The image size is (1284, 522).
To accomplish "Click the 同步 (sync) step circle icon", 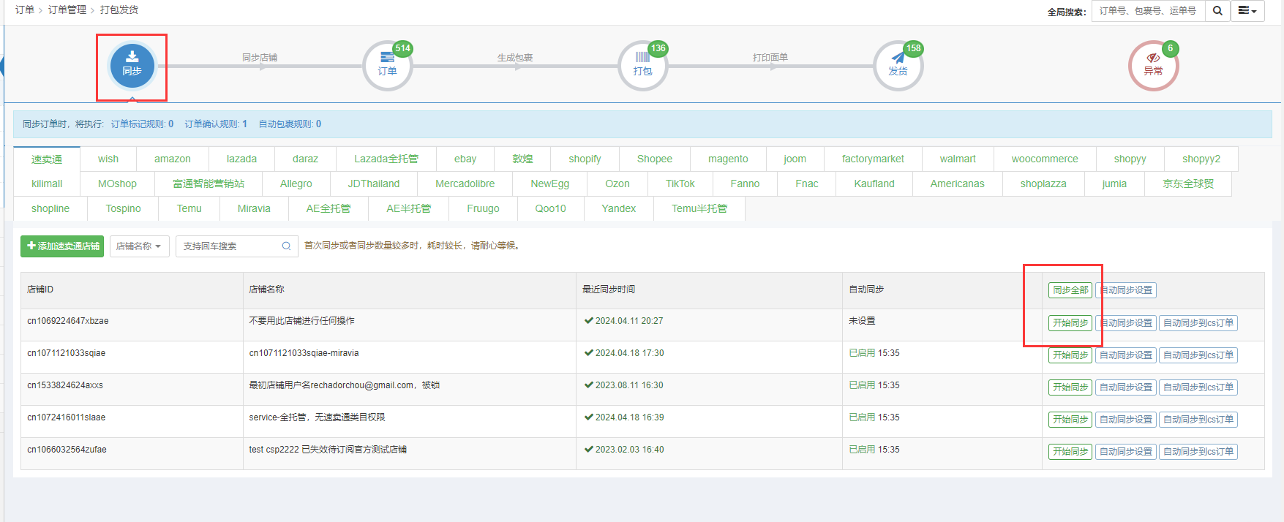I will (x=132, y=66).
